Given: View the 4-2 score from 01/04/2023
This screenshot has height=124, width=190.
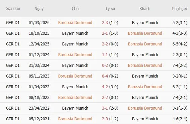Looking at the screenshot, I should [x=105, y=87].
